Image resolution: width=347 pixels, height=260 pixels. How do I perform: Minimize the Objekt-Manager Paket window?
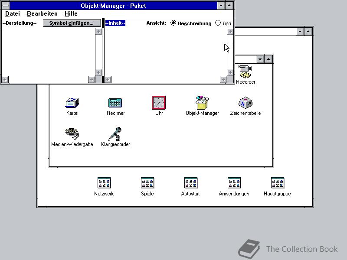coord(221,6)
